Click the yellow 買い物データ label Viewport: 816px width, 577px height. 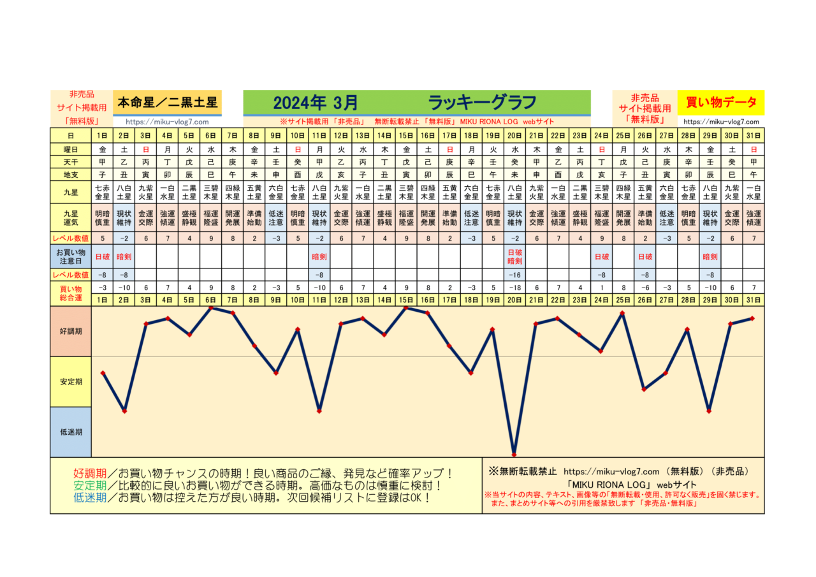721,102
